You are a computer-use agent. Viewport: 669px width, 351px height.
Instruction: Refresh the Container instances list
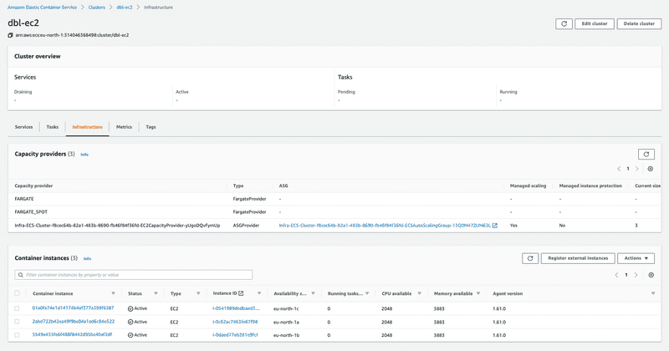pyautogui.click(x=529, y=259)
